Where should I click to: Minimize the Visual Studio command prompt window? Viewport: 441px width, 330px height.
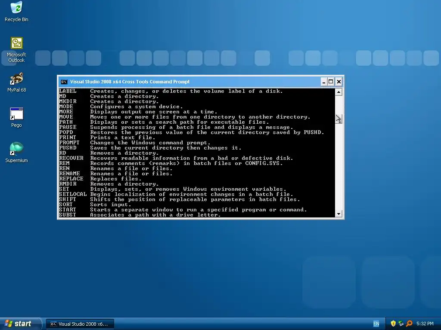coord(324,82)
